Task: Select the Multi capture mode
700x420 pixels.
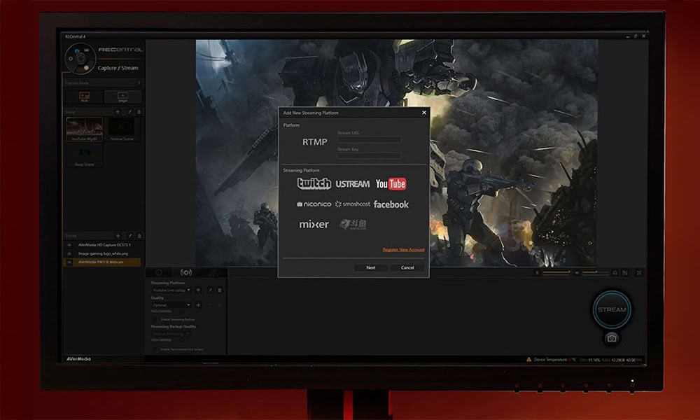Action: 85,97
